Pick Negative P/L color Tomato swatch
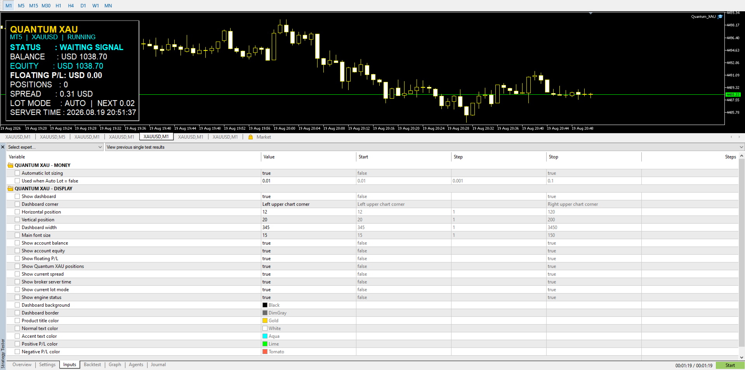Viewport: 745px width, 370px height. [265, 352]
